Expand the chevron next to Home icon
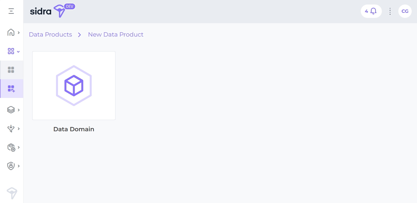 (19, 33)
